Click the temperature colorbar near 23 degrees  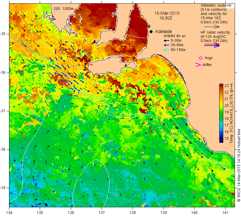click(221, 86)
